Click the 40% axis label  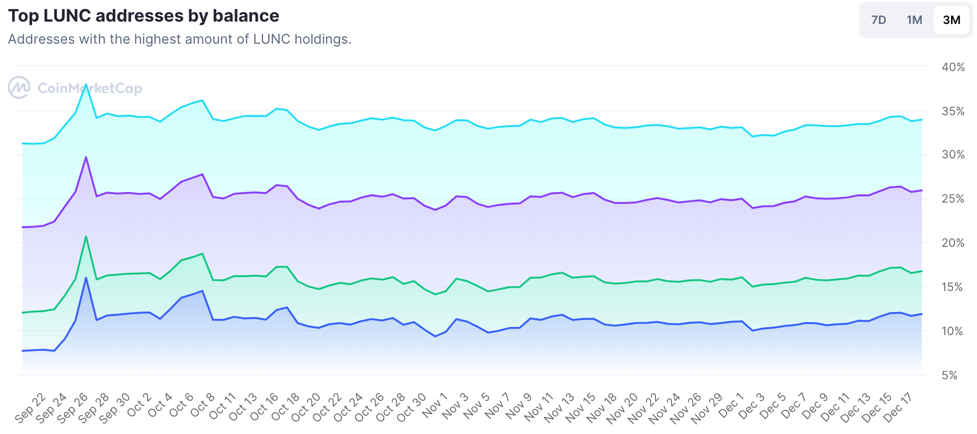(x=953, y=67)
